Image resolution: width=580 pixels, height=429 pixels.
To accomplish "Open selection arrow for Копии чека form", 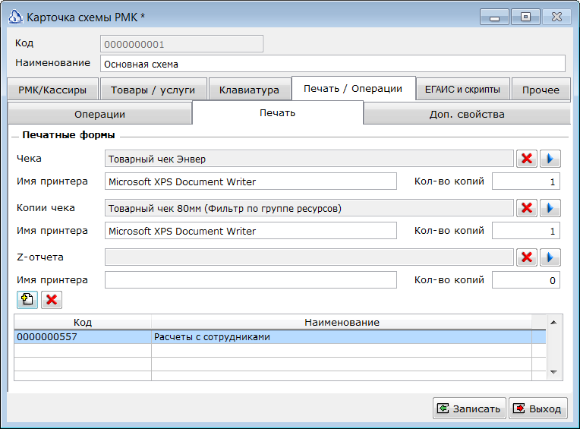I will [550, 208].
